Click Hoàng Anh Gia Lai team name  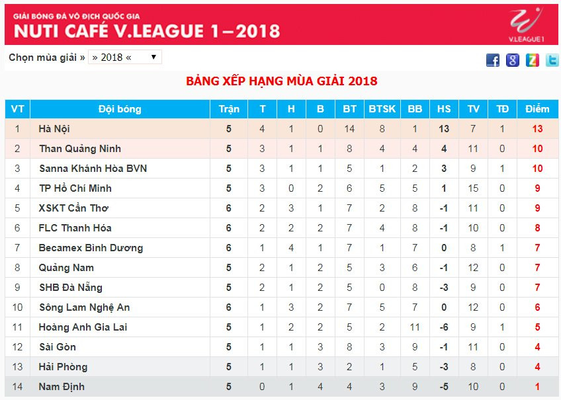pos(83,327)
